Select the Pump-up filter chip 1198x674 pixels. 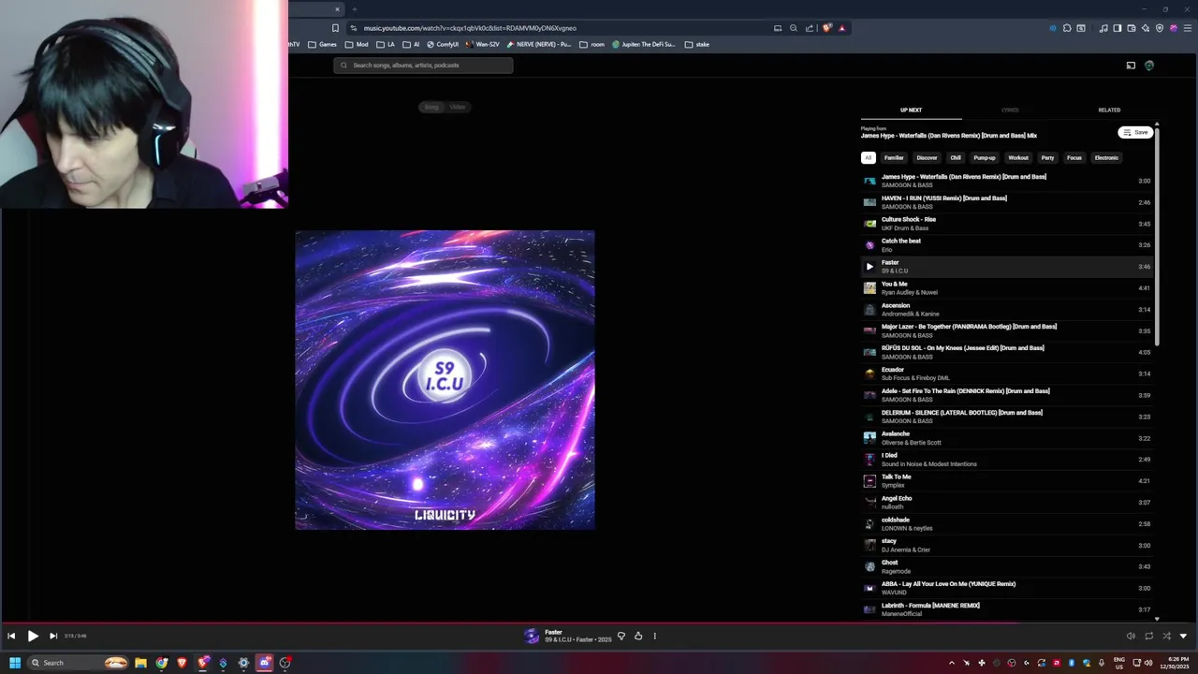point(985,157)
